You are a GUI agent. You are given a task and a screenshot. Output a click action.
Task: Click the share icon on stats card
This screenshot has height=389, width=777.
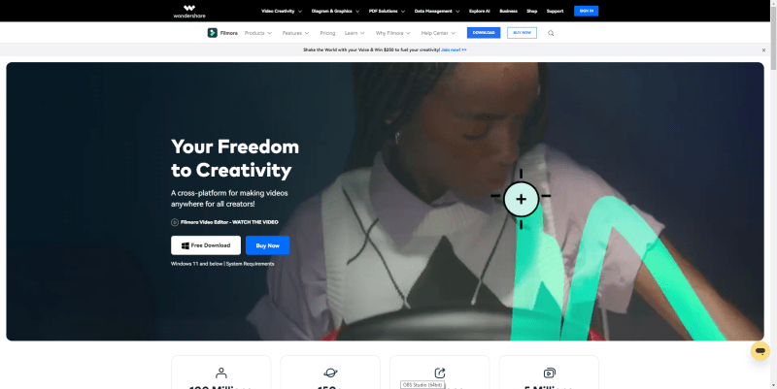click(x=440, y=373)
